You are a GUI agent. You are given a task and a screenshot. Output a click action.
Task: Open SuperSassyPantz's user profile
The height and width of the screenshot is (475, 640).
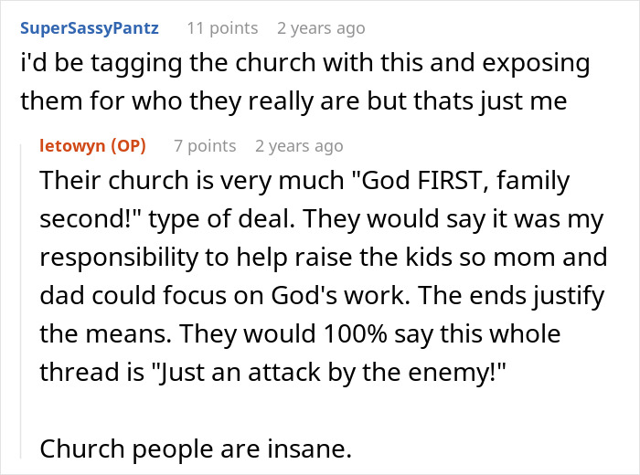tap(90, 28)
